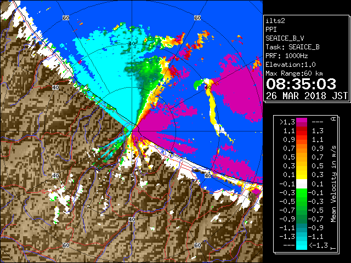Click the radar origin where dotted axes cross

132,131
